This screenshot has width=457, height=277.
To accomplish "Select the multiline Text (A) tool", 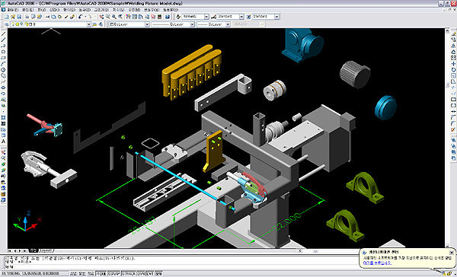I will (x=4, y=142).
